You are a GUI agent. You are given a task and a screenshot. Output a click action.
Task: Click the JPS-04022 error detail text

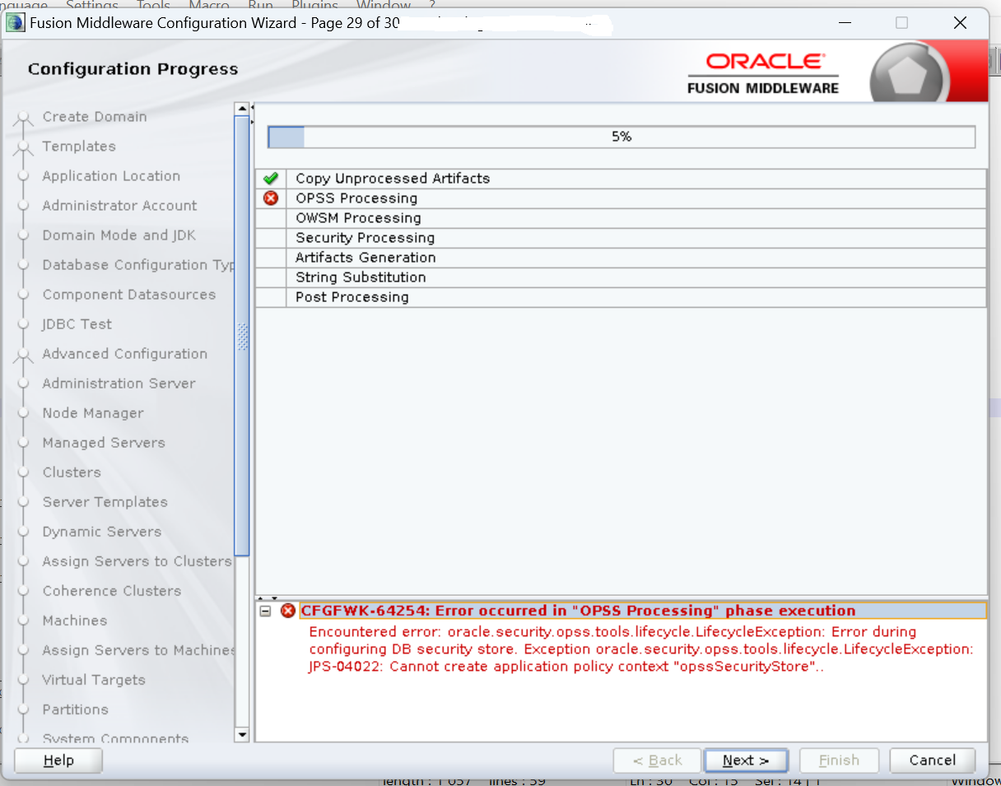[x=566, y=667]
